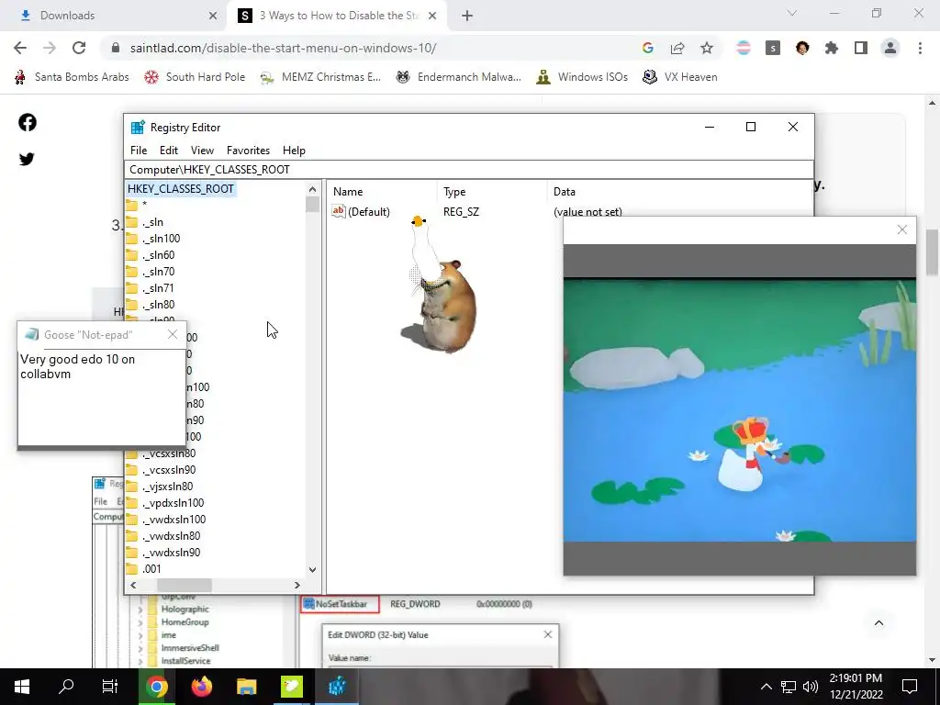Open the Help menu in Registry Editor
The image size is (940, 705).
(x=294, y=151)
